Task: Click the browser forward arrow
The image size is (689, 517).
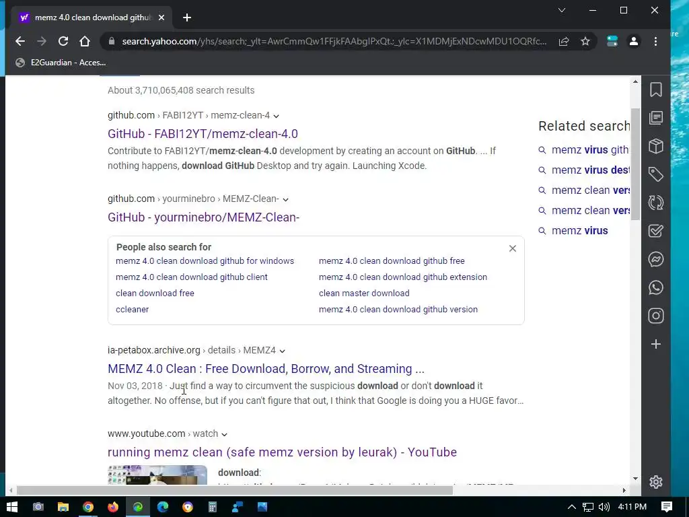Action: (42, 41)
